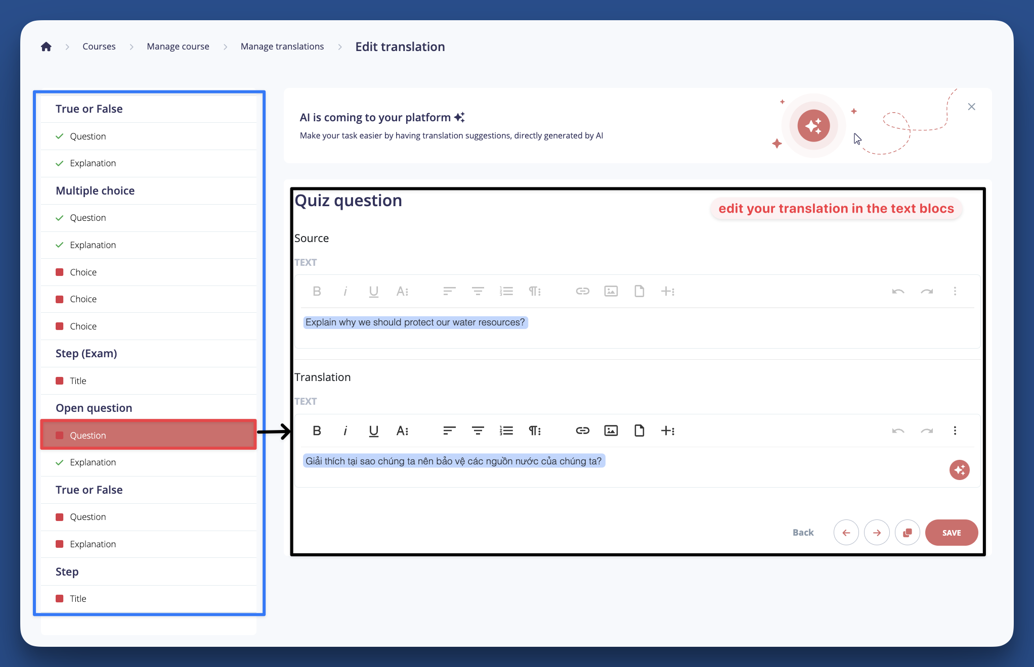Open the Step (Exam) Title item
This screenshot has height=667, width=1034.
(78, 381)
